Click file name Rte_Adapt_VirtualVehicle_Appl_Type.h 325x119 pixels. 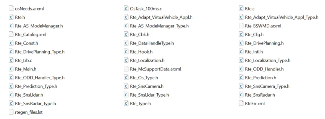coord(281,17)
